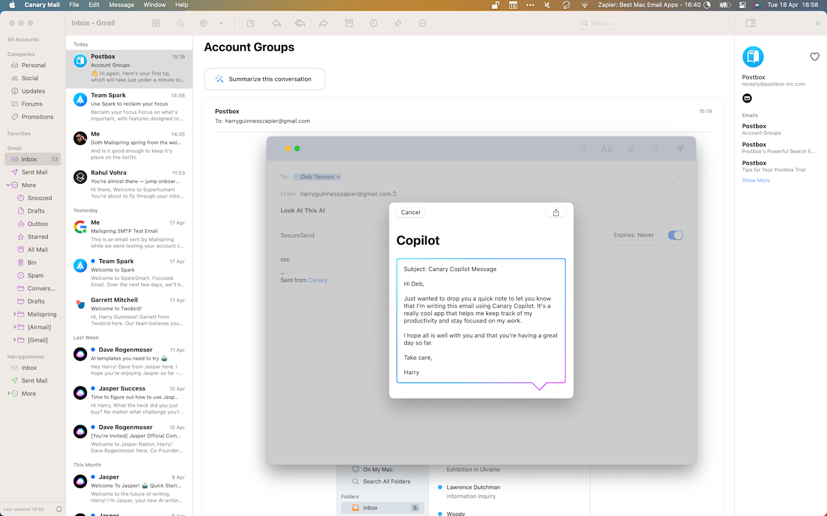Open Rahul Vohra email from 11:53
The height and width of the screenshot is (516, 827).
pyautogui.click(x=129, y=185)
